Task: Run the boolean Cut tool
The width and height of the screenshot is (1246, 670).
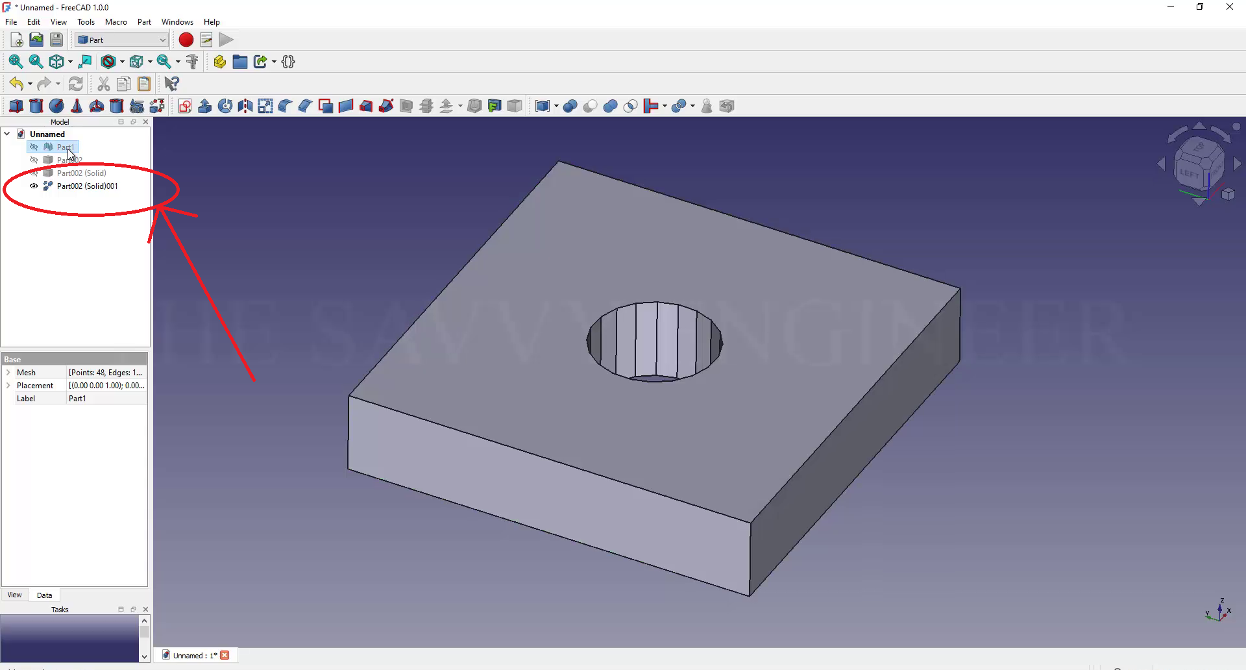Action: (590, 106)
